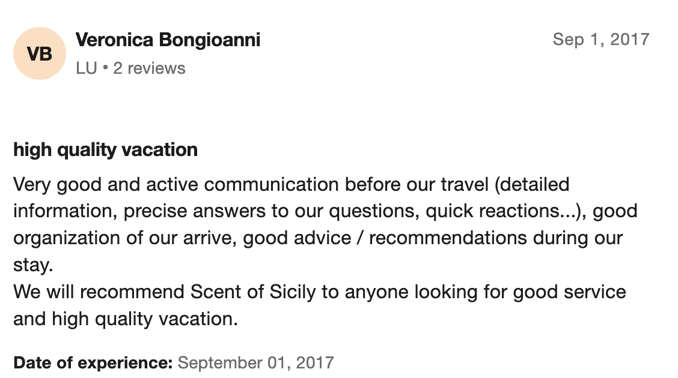
Task: Click the VB reviewer avatar
Action: point(40,53)
